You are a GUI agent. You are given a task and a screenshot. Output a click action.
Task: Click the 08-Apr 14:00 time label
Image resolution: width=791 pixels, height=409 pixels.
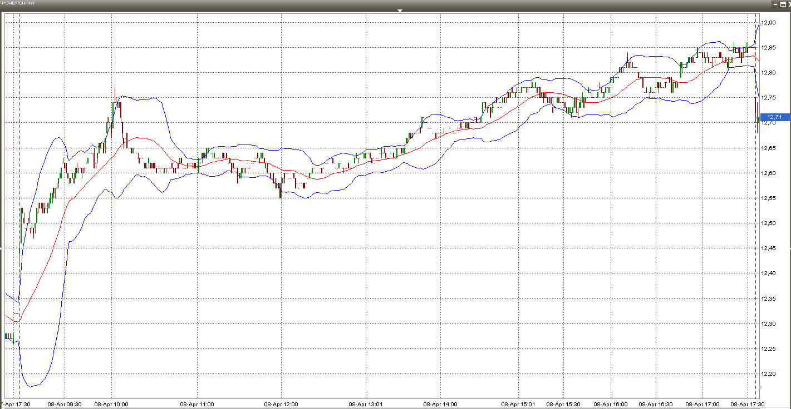point(440,405)
